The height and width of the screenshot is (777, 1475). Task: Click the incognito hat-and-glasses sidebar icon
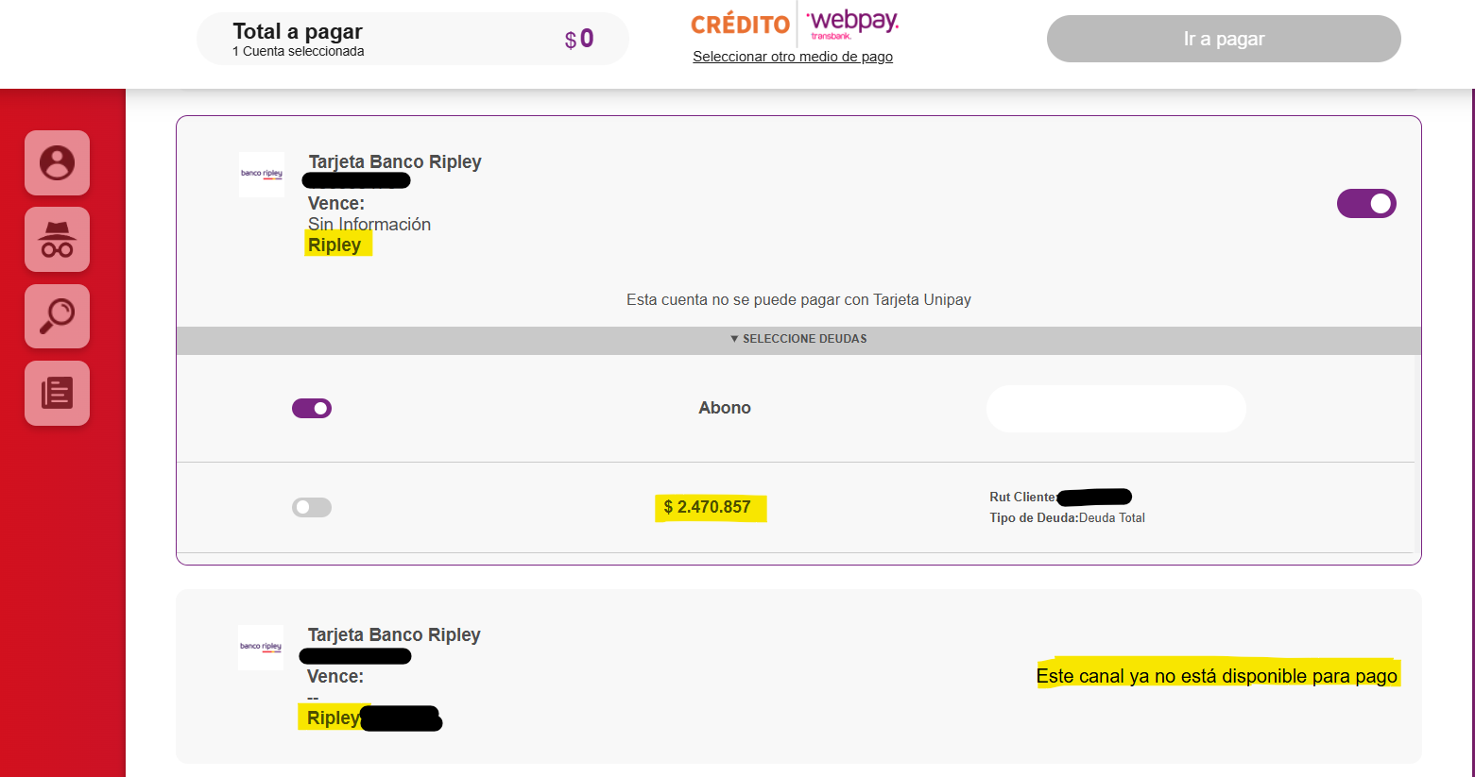[x=57, y=240]
